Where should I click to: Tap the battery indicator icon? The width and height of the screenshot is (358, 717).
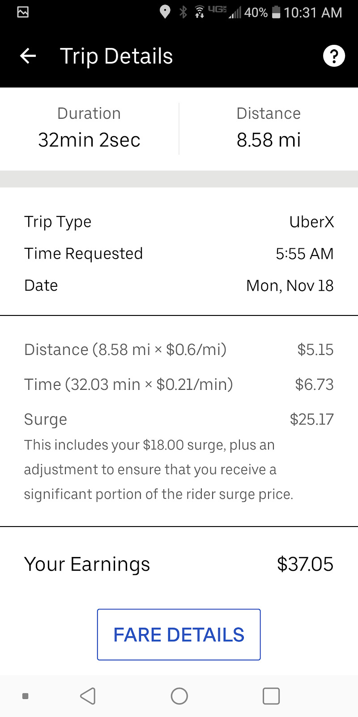point(276,13)
